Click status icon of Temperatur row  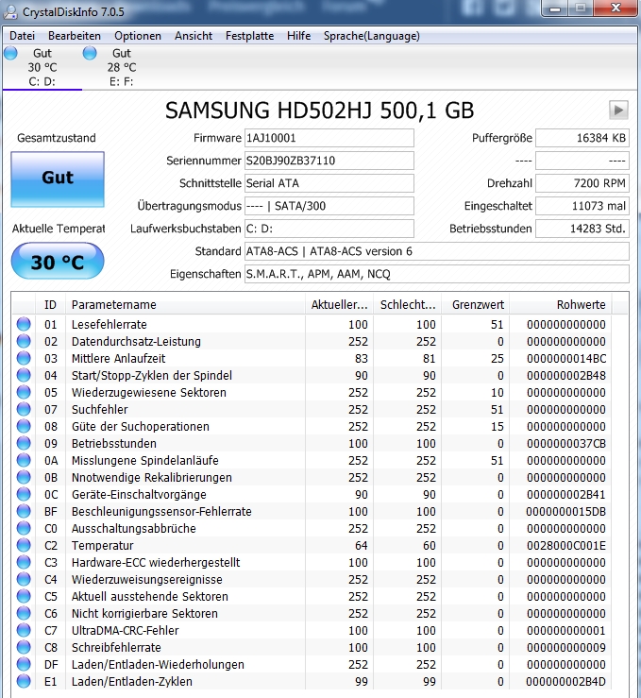coord(24,545)
